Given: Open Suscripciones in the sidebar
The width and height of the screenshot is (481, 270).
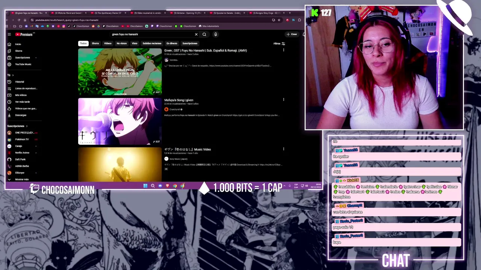Looking at the screenshot, I should tap(22, 58).
